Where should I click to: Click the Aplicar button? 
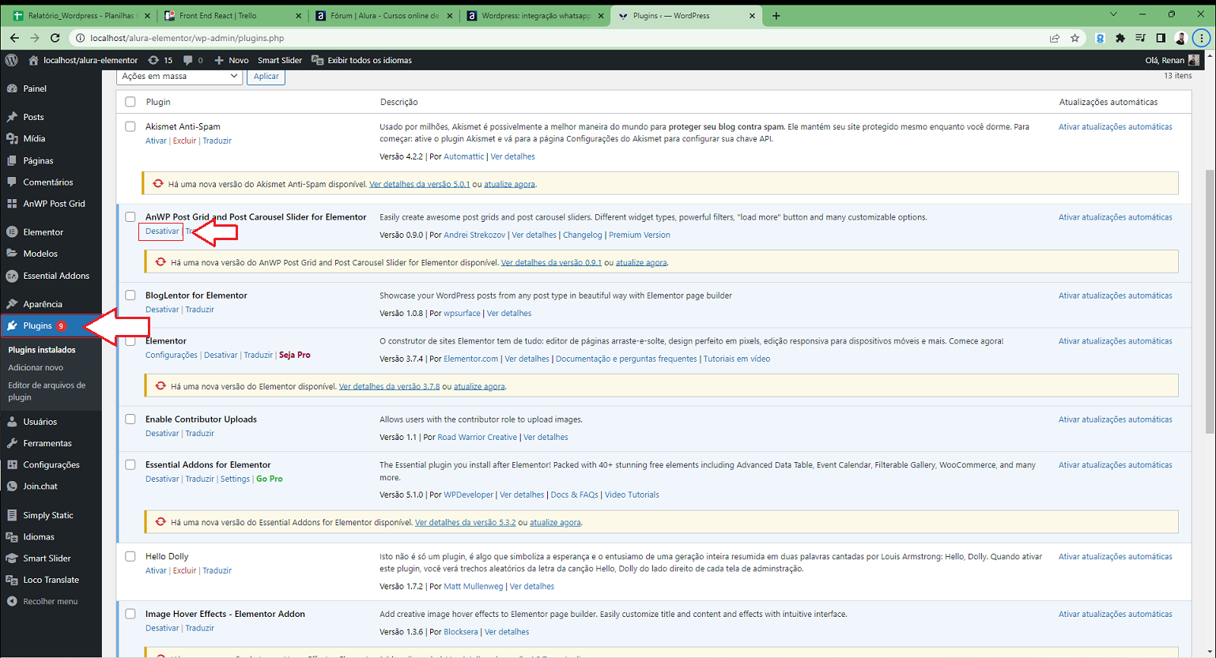pyautogui.click(x=266, y=77)
